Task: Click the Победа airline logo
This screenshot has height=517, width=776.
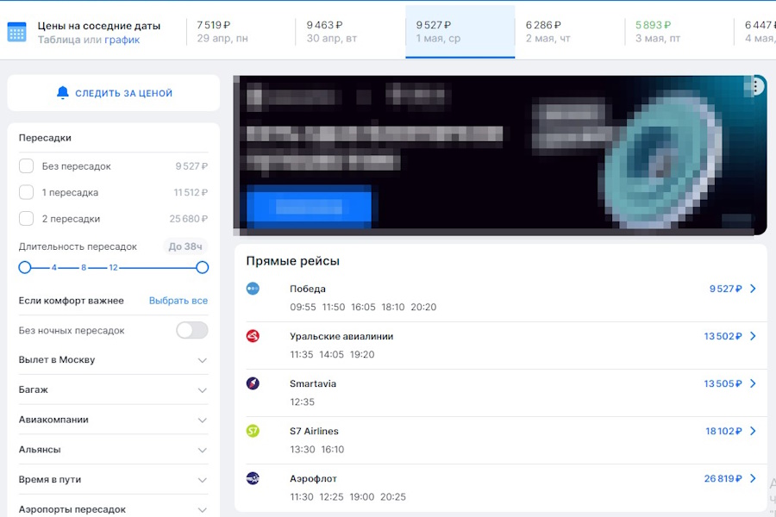Action: pos(253,289)
